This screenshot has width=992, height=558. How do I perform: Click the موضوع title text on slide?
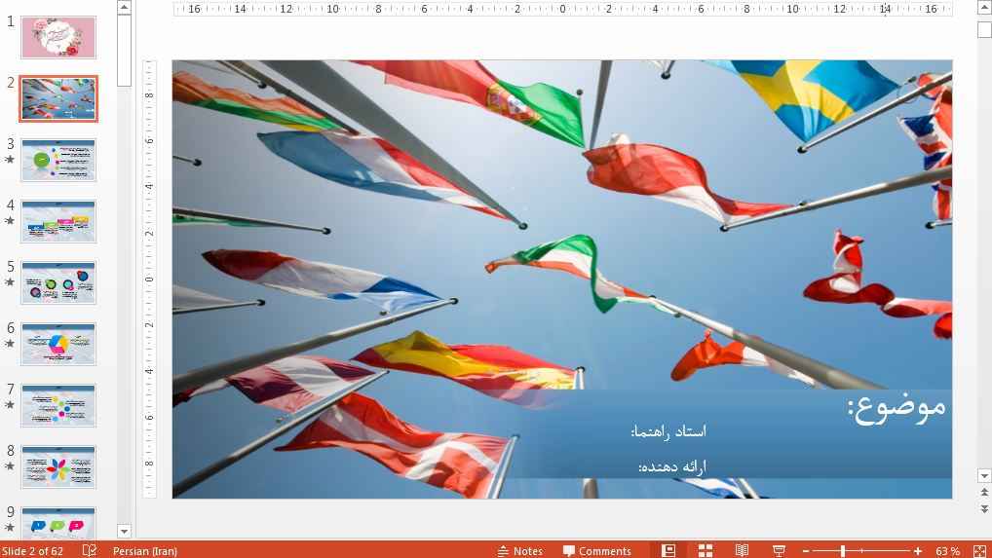897,405
